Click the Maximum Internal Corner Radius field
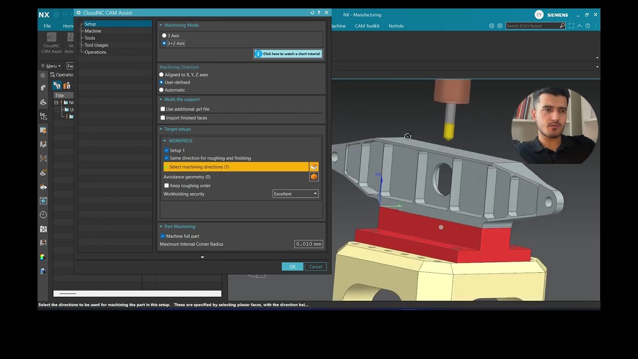Viewport: 638px width, 359px height. point(309,244)
